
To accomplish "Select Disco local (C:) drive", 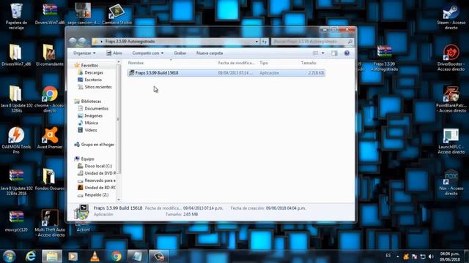I will pyautogui.click(x=98, y=166).
